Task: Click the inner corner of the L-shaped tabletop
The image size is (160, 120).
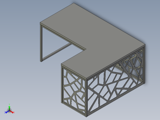Action: tap(86, 50)
